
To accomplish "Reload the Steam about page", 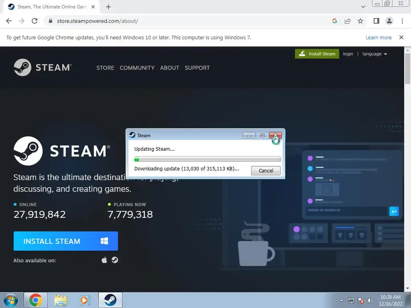I will (x=35, y=21).
